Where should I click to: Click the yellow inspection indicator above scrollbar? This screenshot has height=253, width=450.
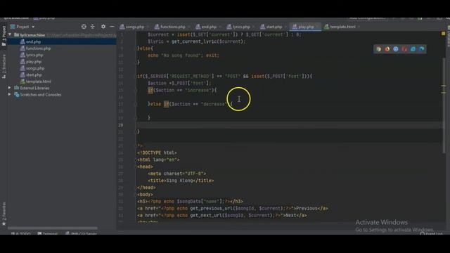443,34
